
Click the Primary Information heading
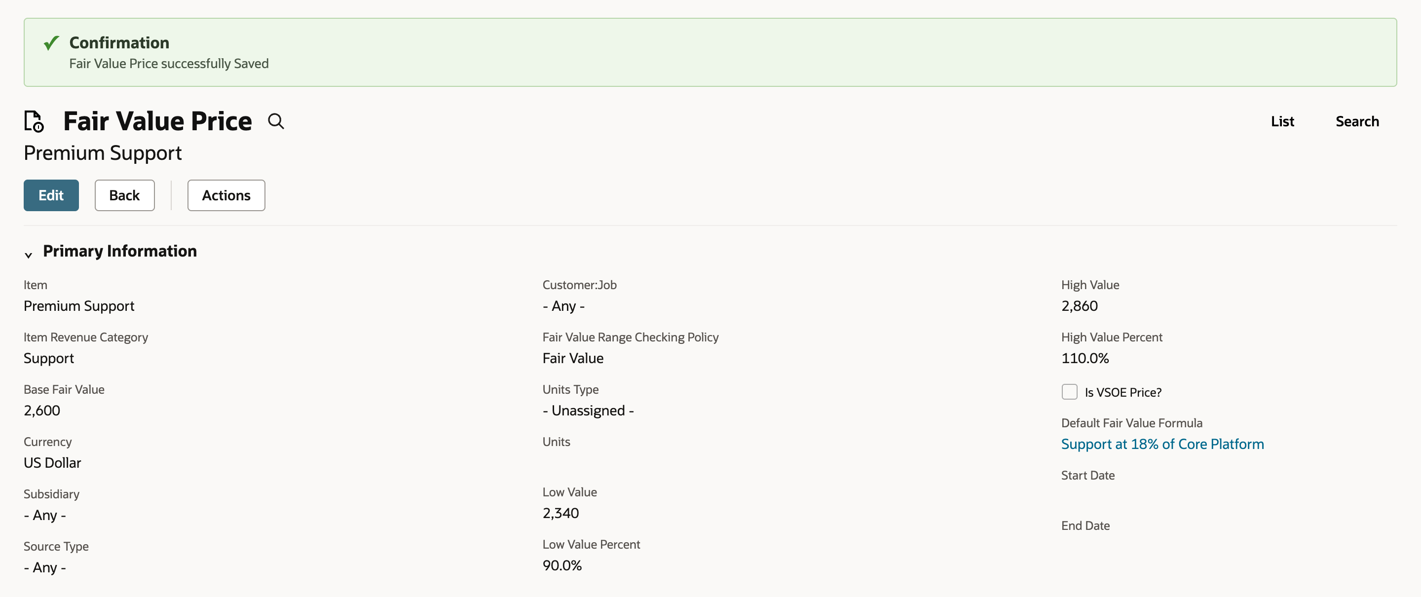[x=120, y=251]
